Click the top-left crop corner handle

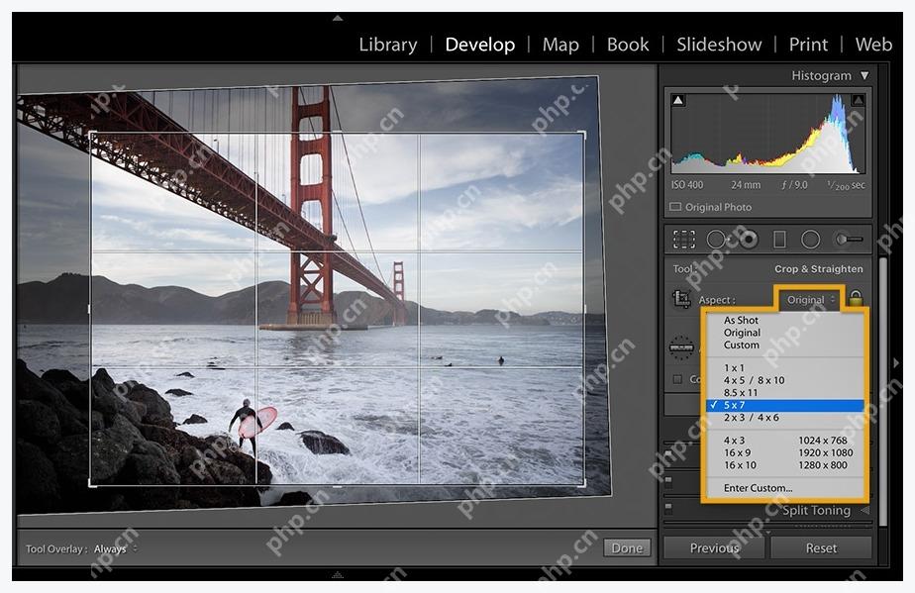coord(91,134)
